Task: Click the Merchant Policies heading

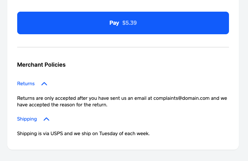Action: 41,65
